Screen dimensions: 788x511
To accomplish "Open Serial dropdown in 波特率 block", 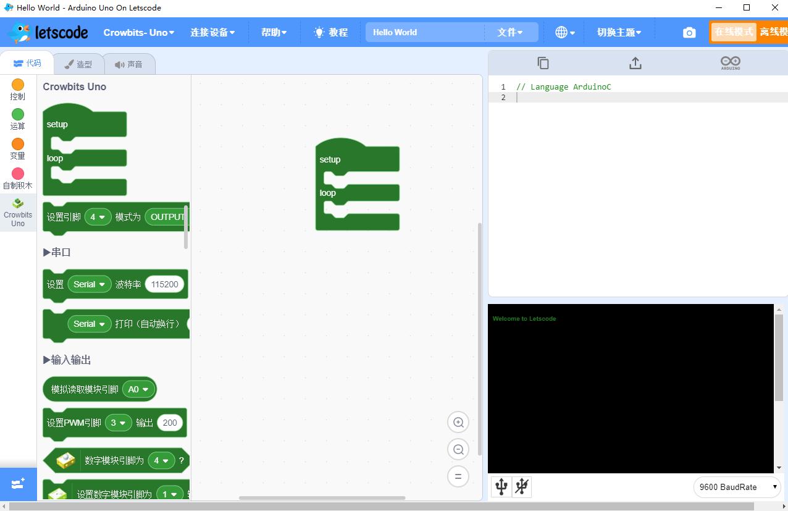I will point(89,284).
